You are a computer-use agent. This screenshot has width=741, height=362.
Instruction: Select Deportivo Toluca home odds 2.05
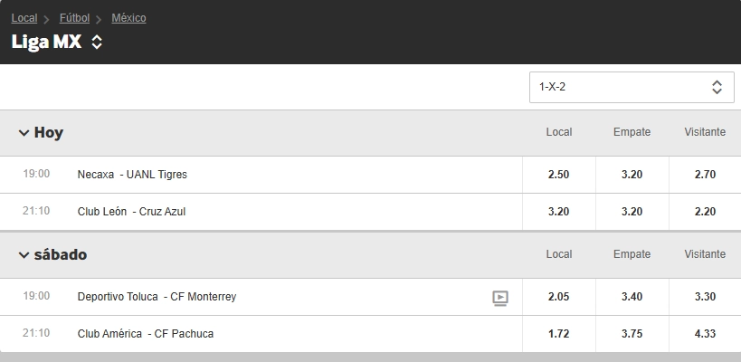point(558,297)
